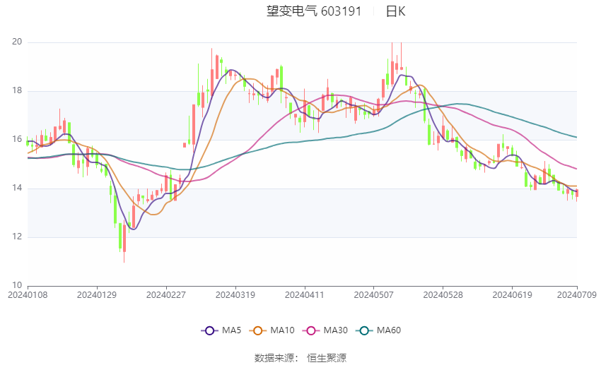Click the 20240709 x-axis date label
Image resolution: width=601 pixels, height=365 pixels.
(x=577, y=295)
